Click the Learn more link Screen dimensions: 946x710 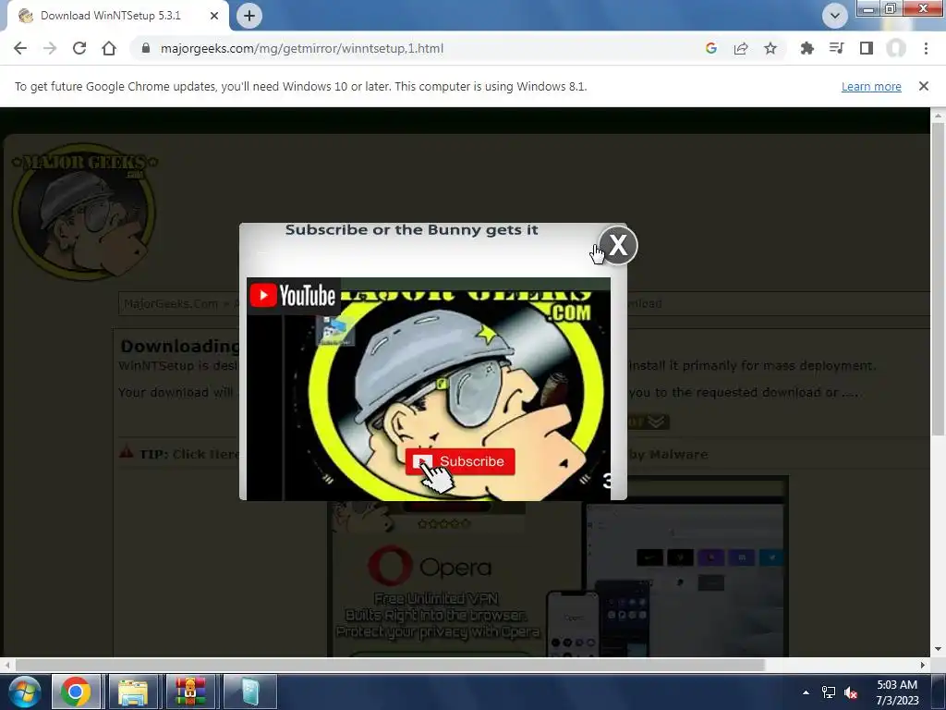coord(871,86)
